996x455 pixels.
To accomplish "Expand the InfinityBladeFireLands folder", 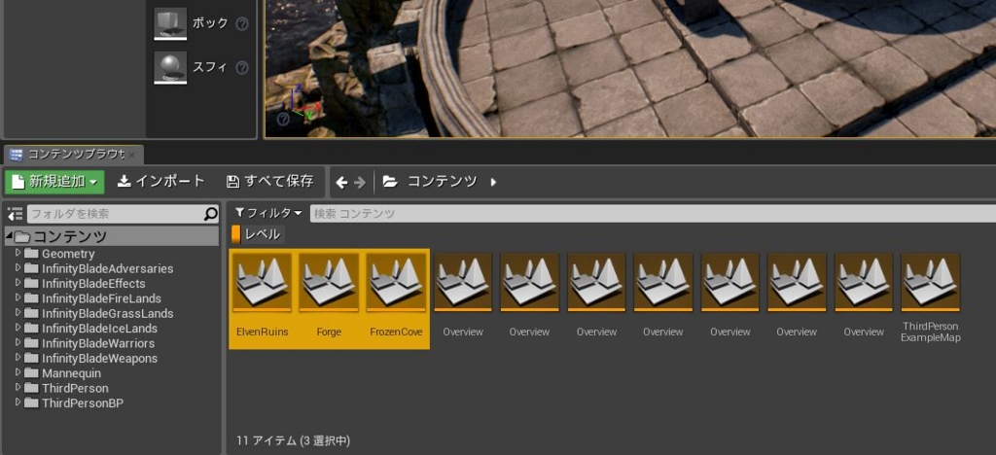I will (x=18, y=298).
